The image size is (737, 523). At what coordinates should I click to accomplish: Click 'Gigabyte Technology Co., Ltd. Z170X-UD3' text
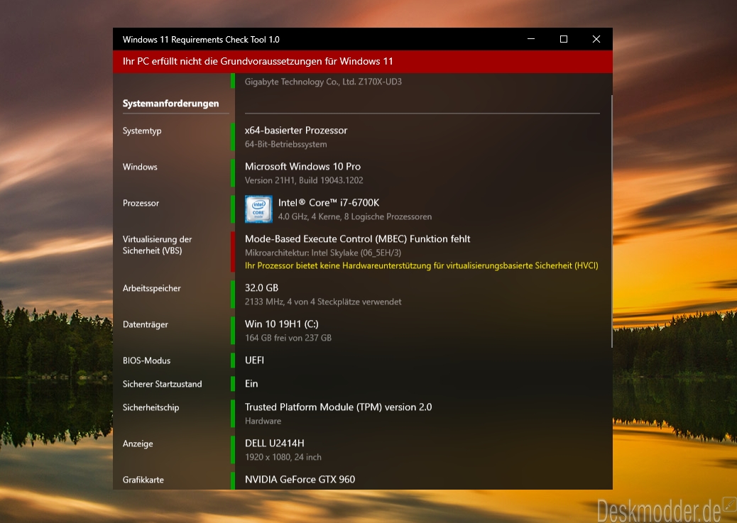[323, 82]
